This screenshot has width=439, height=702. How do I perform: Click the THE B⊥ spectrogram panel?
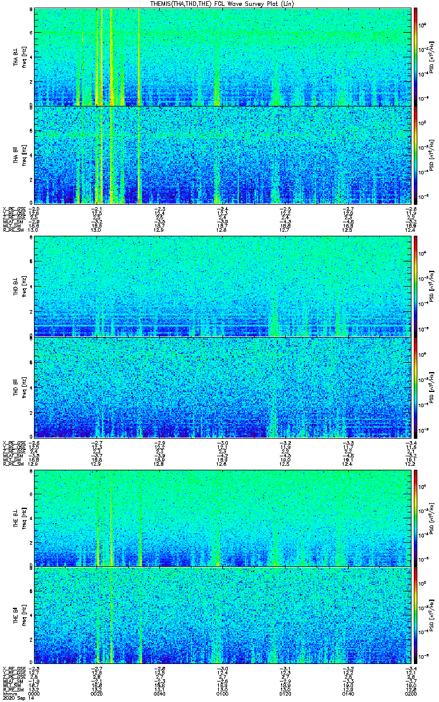(x=222, y=518)
